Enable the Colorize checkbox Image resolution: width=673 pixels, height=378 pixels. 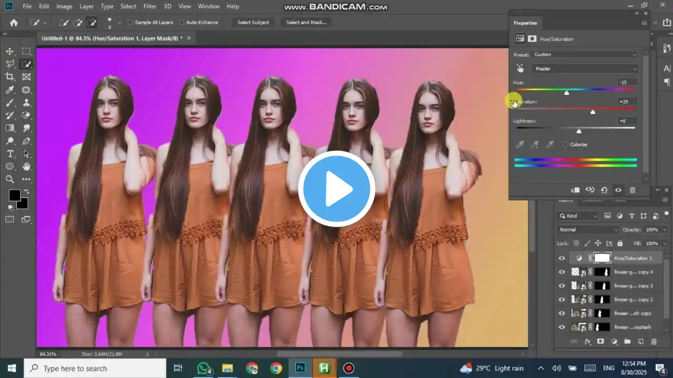pos(566,144)
